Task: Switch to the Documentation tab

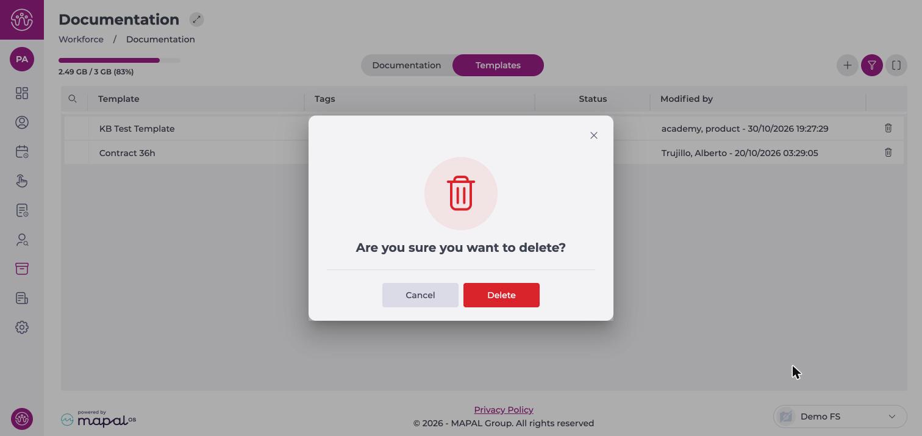Action: click(406, 65)
